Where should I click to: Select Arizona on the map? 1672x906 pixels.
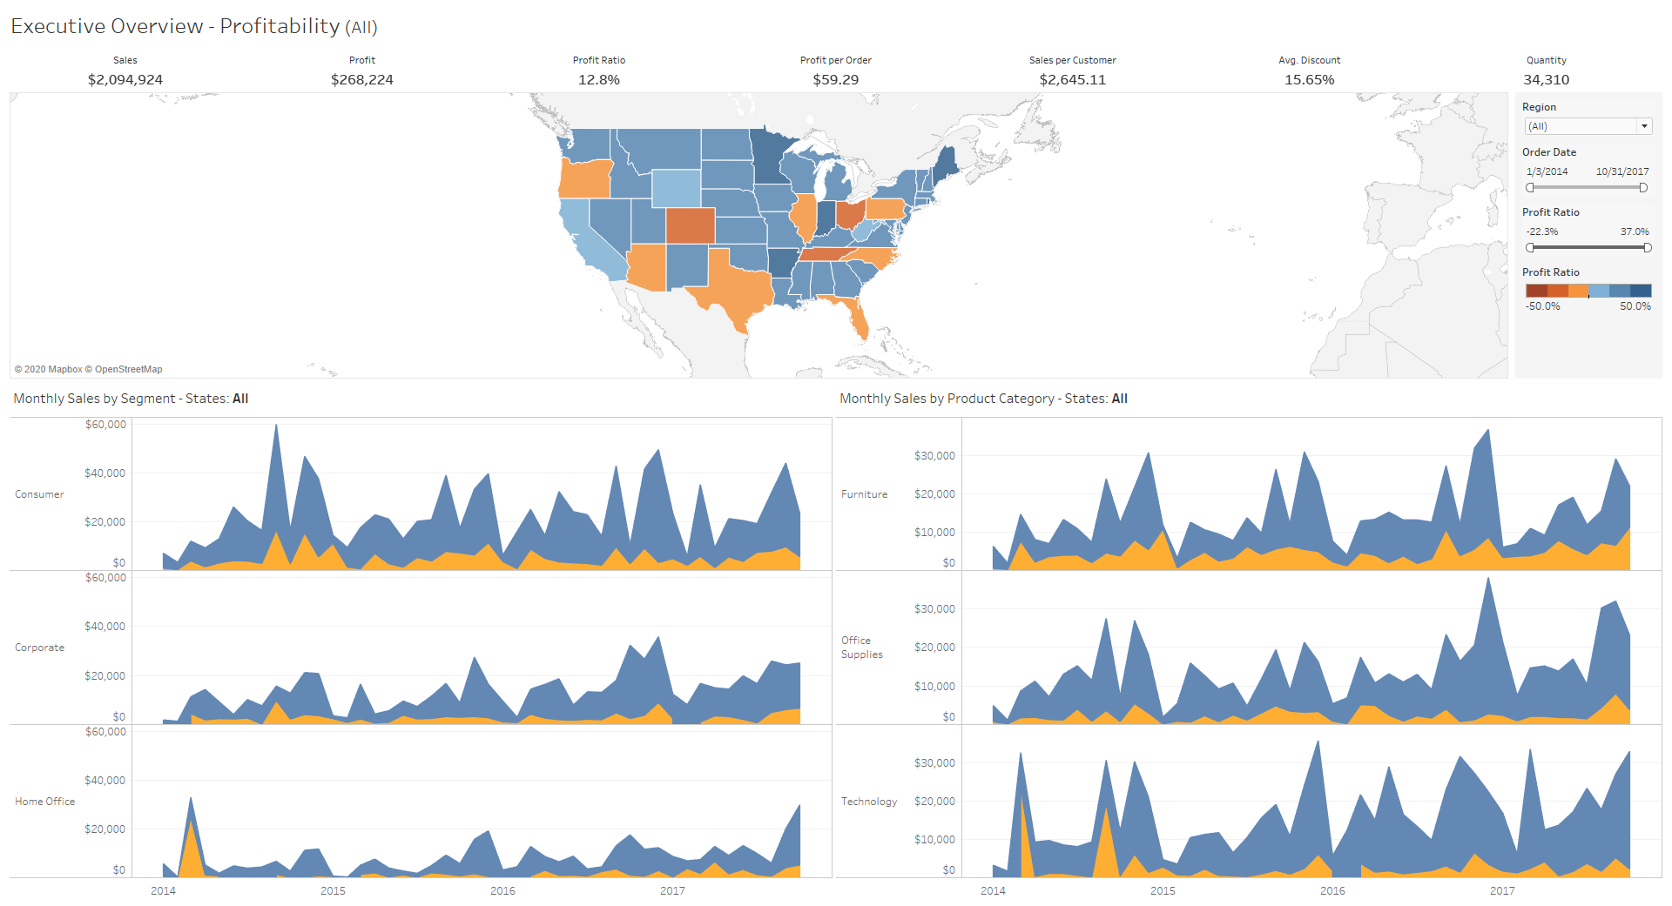[647, 267]
